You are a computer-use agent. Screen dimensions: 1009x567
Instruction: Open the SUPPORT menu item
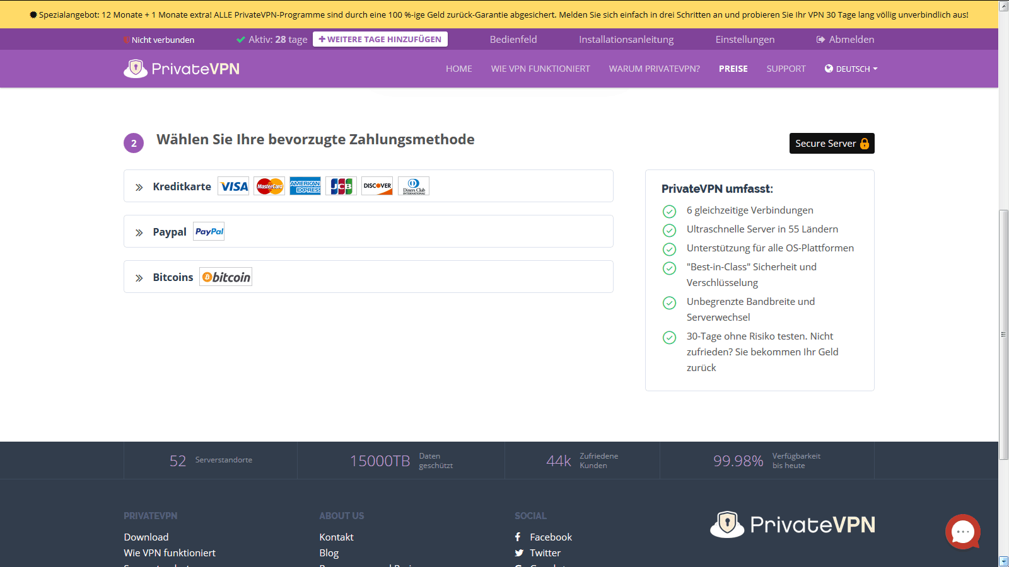pyautogui.click(x=786, y=69)
